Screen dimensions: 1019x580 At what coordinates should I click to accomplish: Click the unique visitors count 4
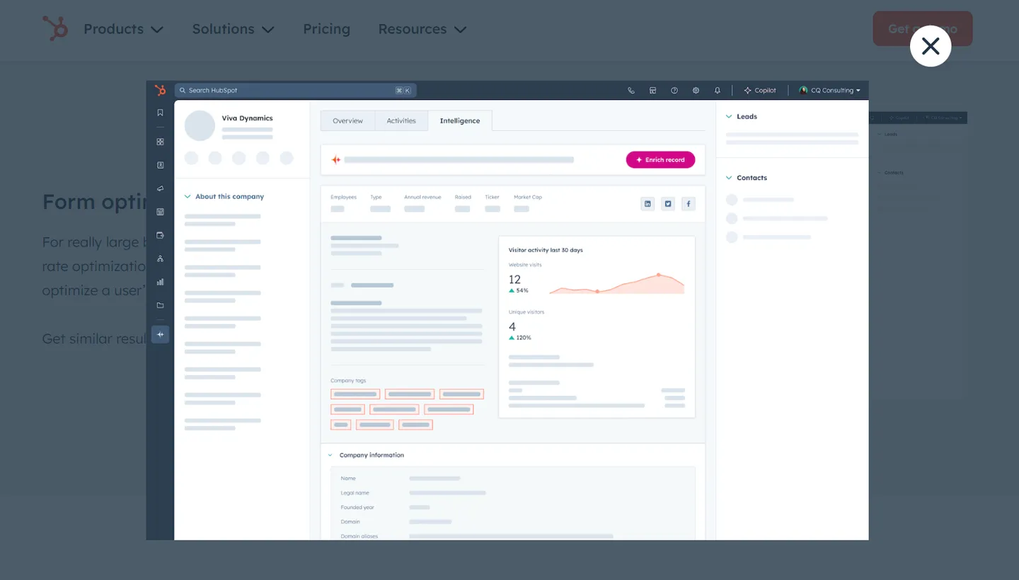[512, 326]
